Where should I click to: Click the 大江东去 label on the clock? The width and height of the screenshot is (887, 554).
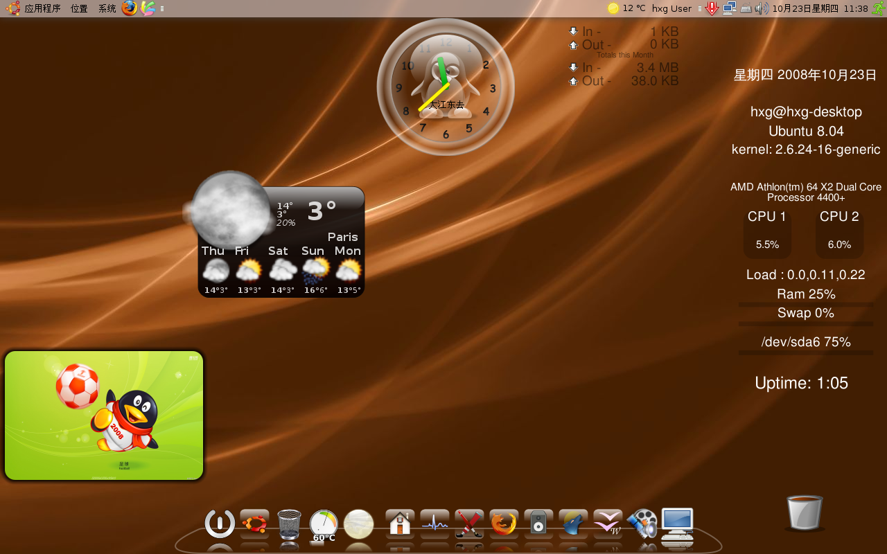pos(446,105)
